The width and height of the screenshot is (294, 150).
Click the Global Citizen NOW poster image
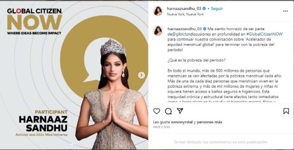coord(74,75)
